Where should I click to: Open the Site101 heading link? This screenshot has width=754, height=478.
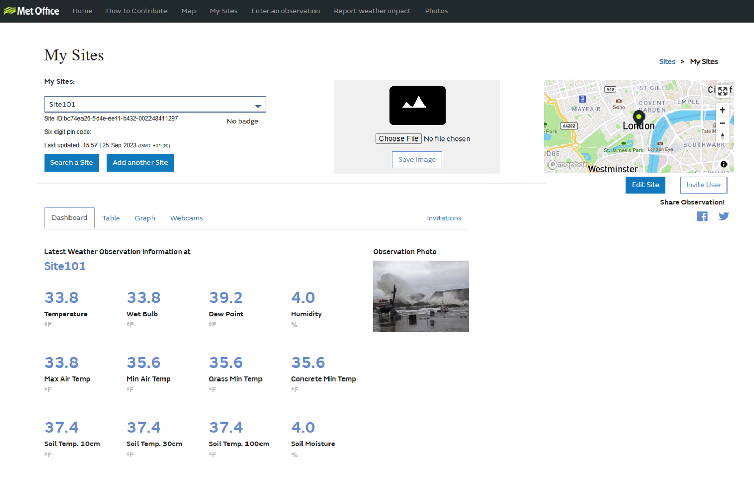tap(65, 266)
